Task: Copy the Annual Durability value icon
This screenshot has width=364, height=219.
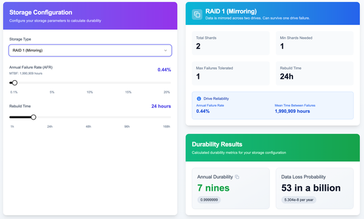Action: [x=237, y=177]
